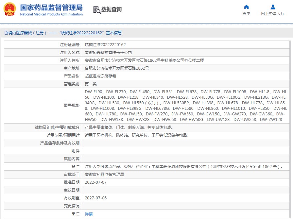The width and height of the screenshot is (293, 219).
Task: Go to 网上办事大厅 text link
Action: click(x=273, y=14)
